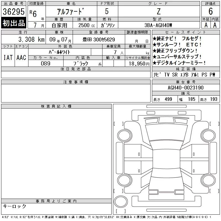Select the 事務局よりご案内 header
The image size is (221, 221).
point(56,201)
